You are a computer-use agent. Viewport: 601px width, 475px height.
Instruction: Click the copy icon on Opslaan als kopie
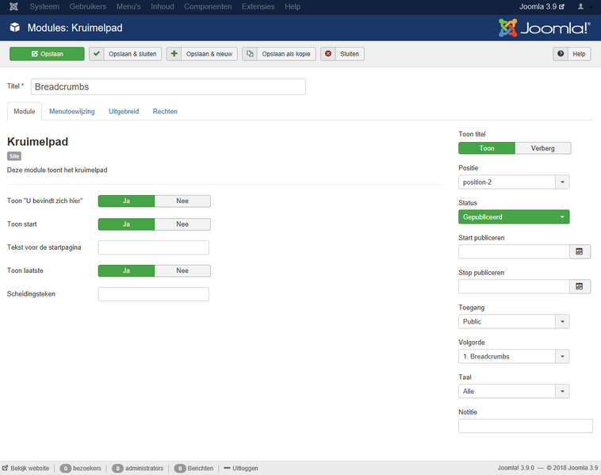pos(250,54)
